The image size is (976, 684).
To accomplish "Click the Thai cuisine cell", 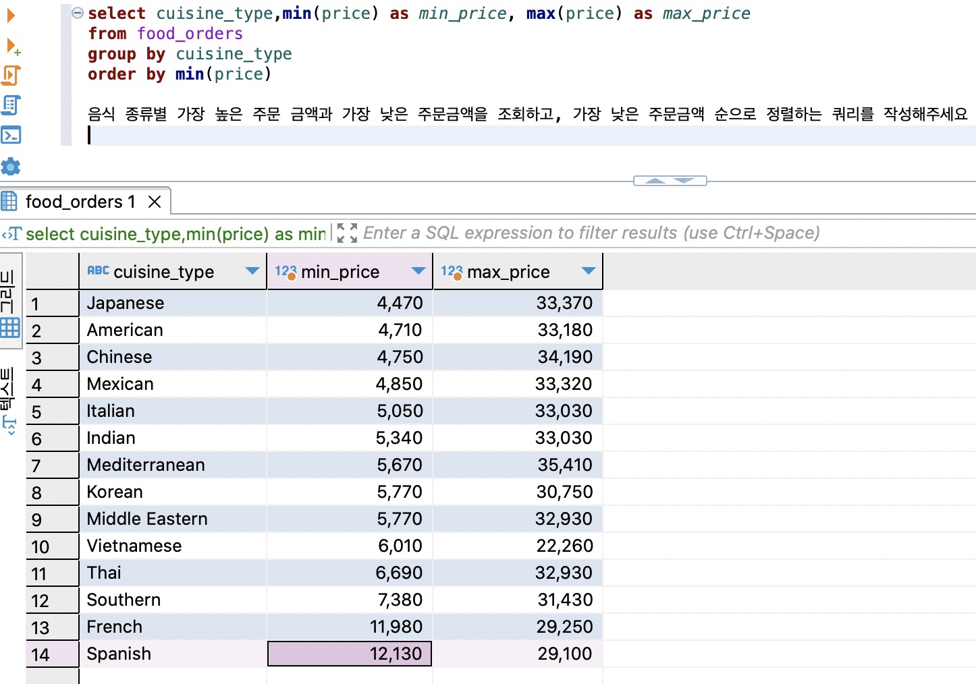I will click(x=173, y=573).
